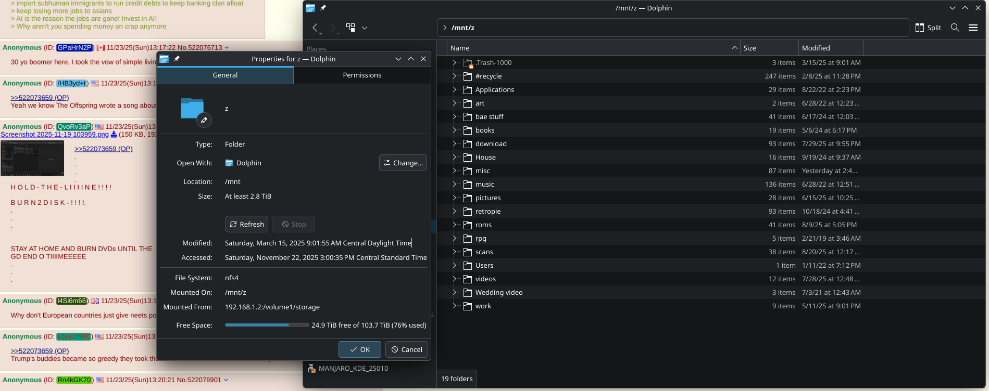Click the /mnt/z breadcrumb in location bar
The height and width of the screenshot is (391, 989).
point(463,28)
